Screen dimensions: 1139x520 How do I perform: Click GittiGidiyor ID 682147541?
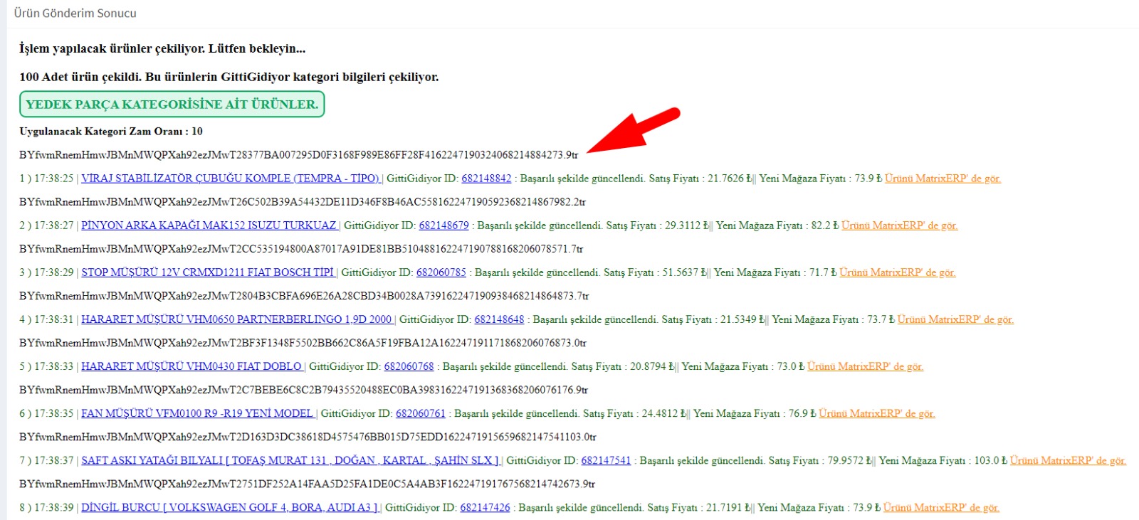coord(606,460)
